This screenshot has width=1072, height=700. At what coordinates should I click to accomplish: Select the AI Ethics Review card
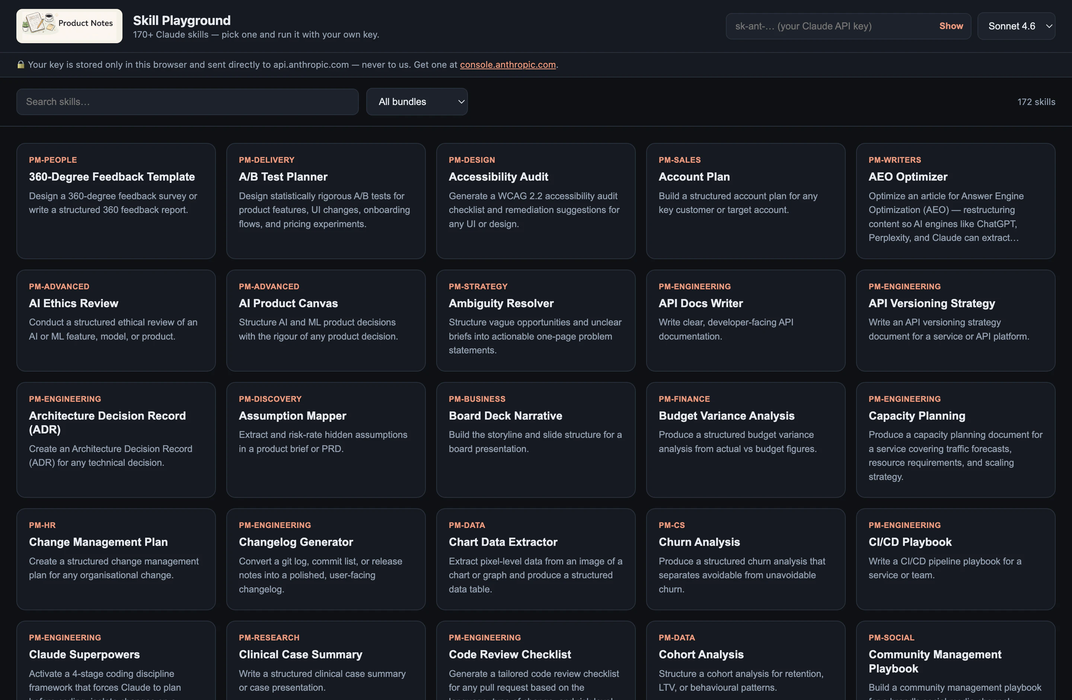(116, 321)
